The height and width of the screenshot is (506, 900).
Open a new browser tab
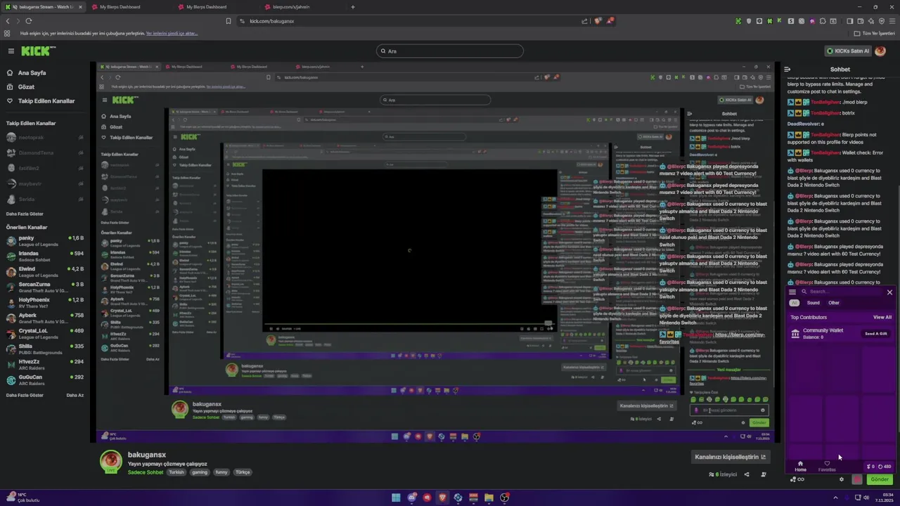point(353,7)
